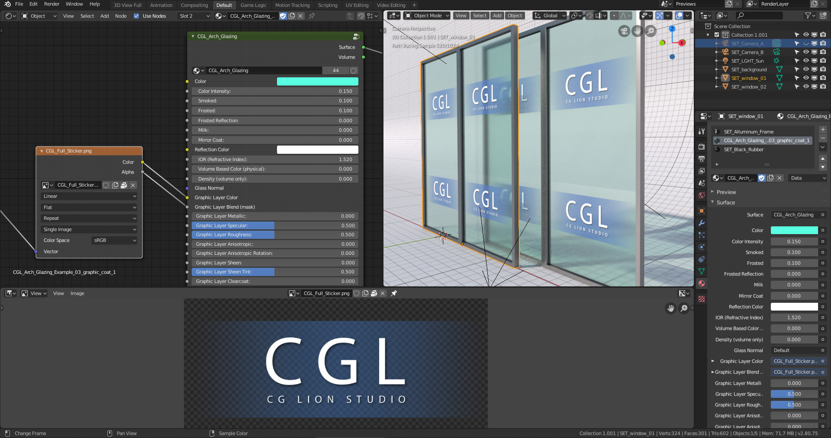Unlink the CGL_Arch material in Properties panel
The height and width of the screenshot is (438, 831).
point(779,178)
